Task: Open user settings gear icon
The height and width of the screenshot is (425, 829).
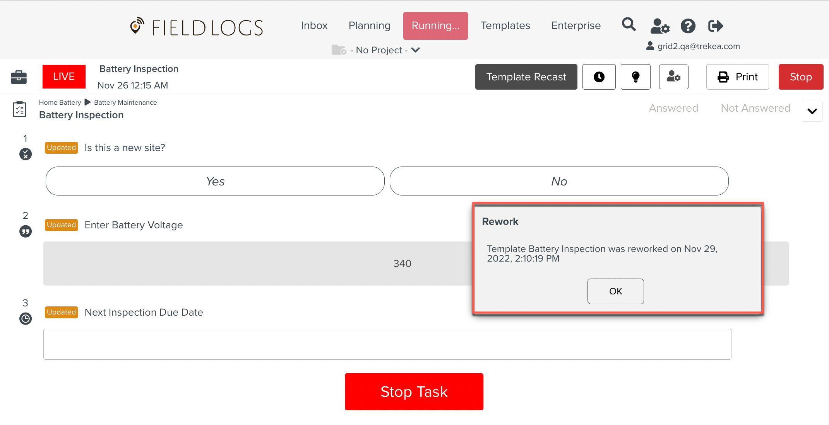Action: [659, 26]
